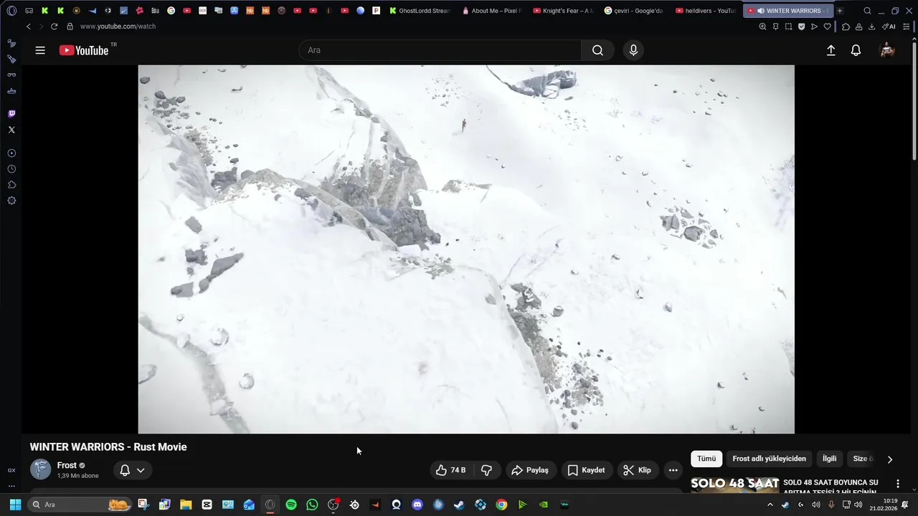Switch to the çeviri - Google'da tab
This screenshot has width=918, height=516.
pos(634,11)
